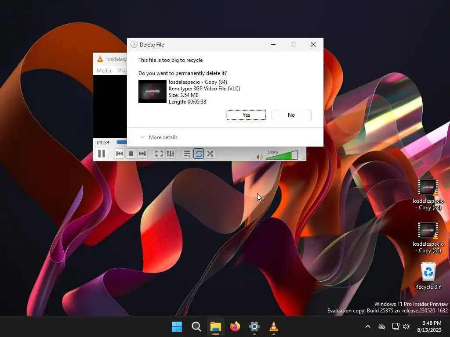Minimize the Delete File dialog
This screenshot has width=450, height=337.
click(x=273, y=44)
